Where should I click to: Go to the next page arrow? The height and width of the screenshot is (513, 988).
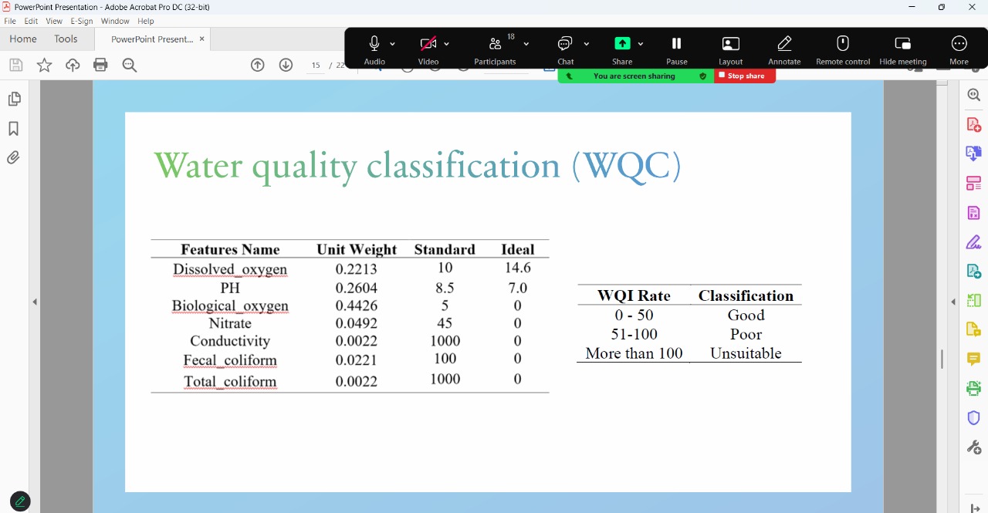click(286, 66)
